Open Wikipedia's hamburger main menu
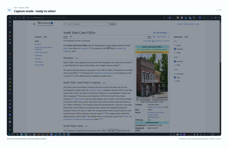 click(34, 24)
